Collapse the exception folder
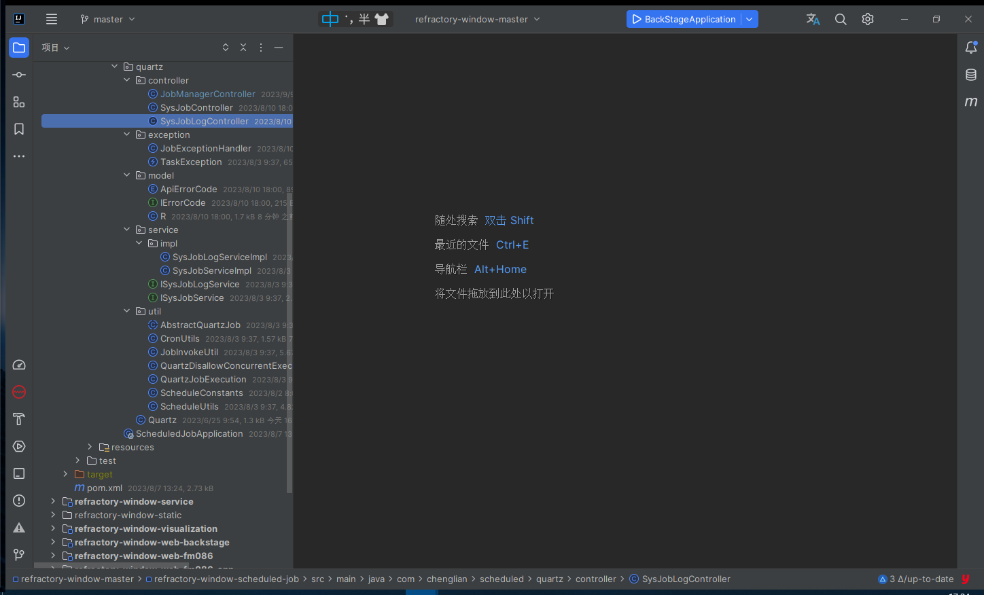 pyautogui.click(x=126, y=134)
